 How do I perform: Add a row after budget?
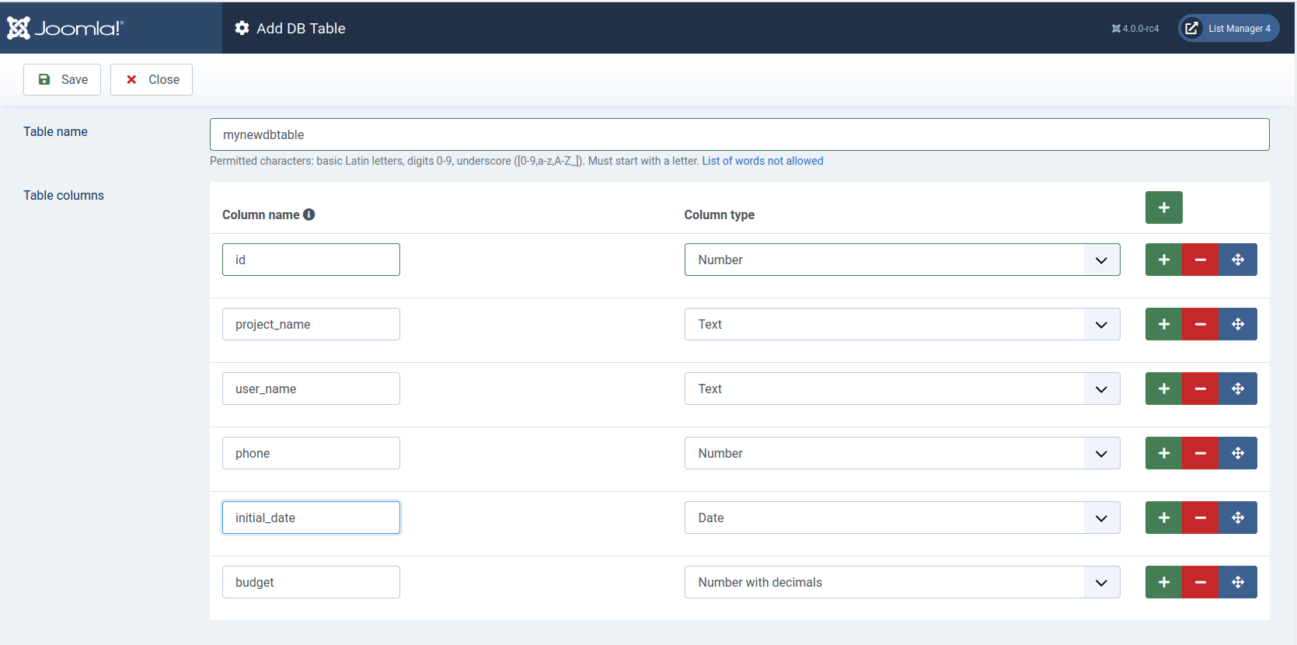pyautogui.click(x=1163, y=582)
